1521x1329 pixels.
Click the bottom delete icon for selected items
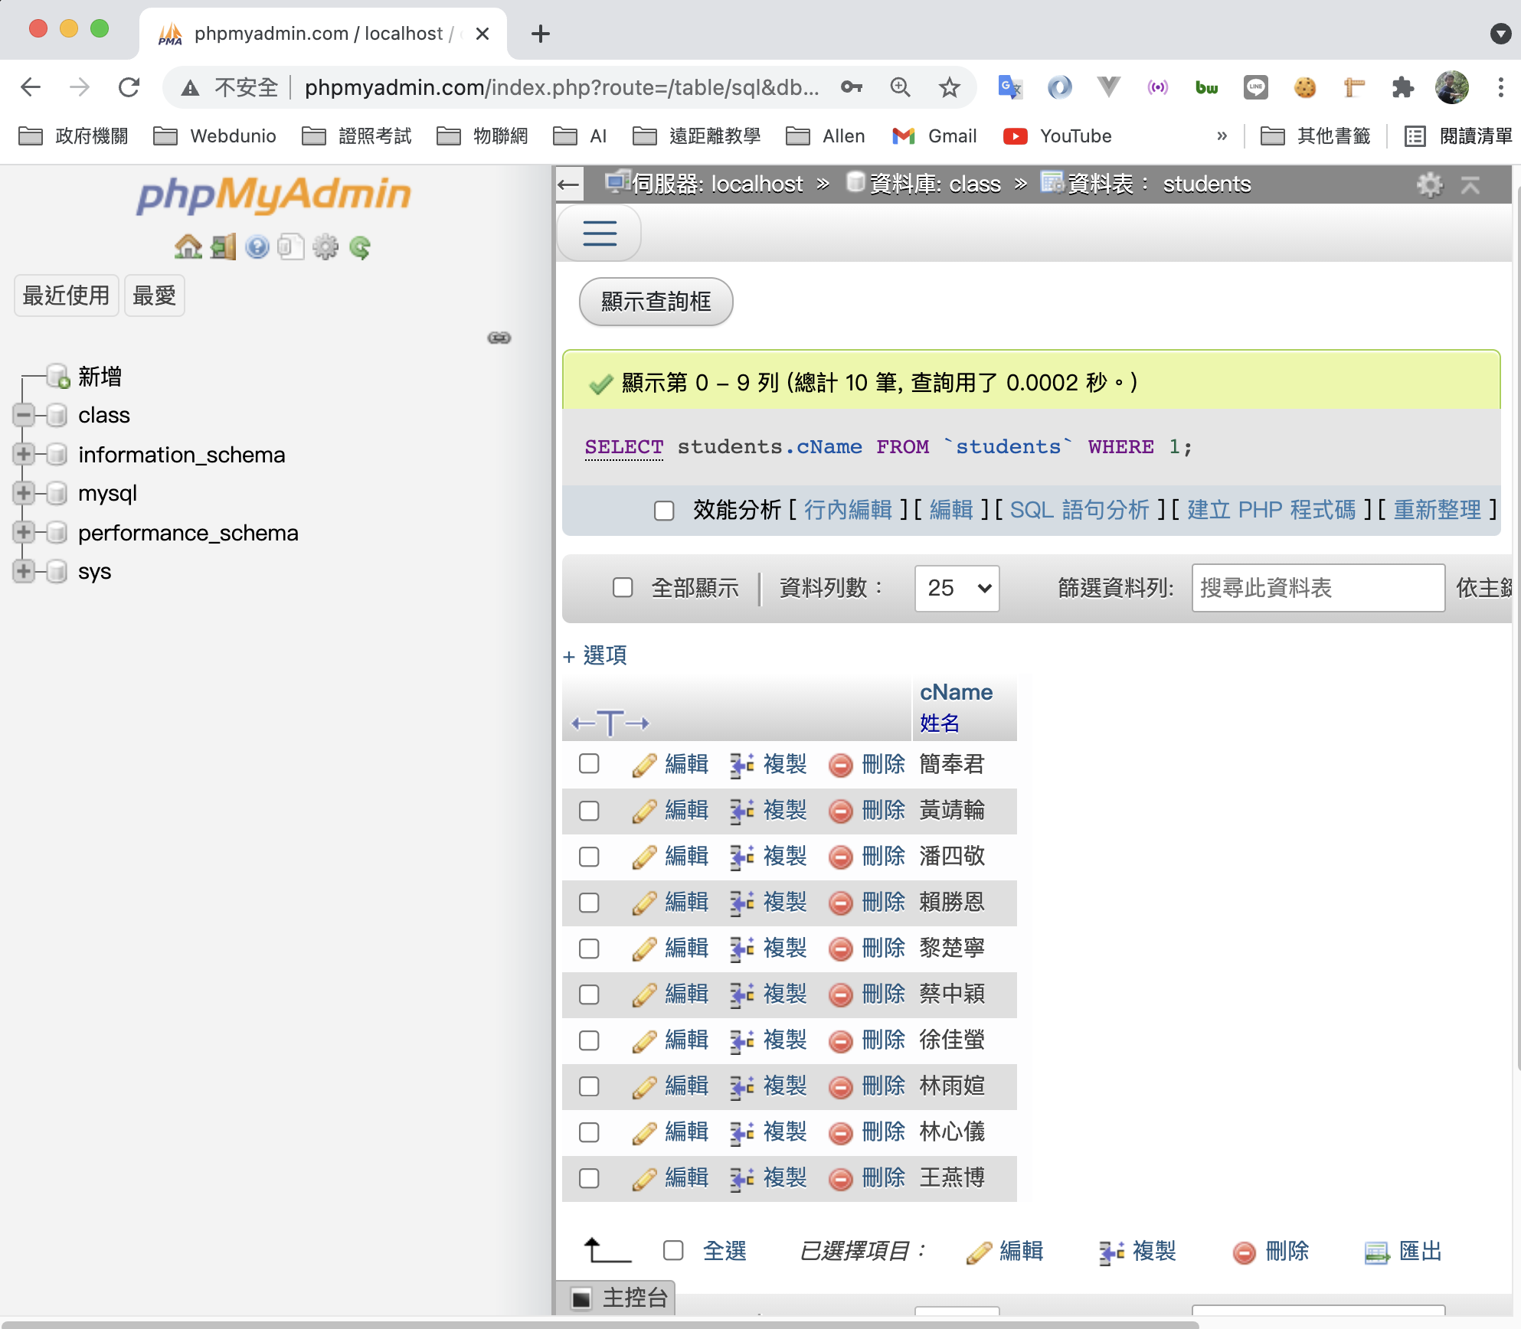1245,1252
